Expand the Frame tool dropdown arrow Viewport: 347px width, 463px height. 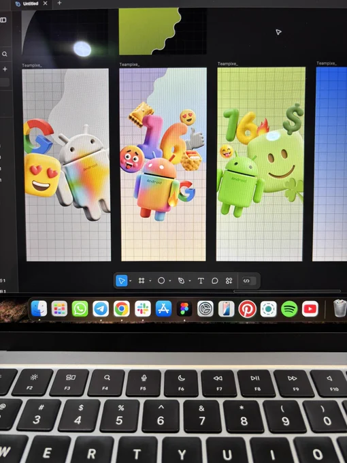click(x=150, y=281)
